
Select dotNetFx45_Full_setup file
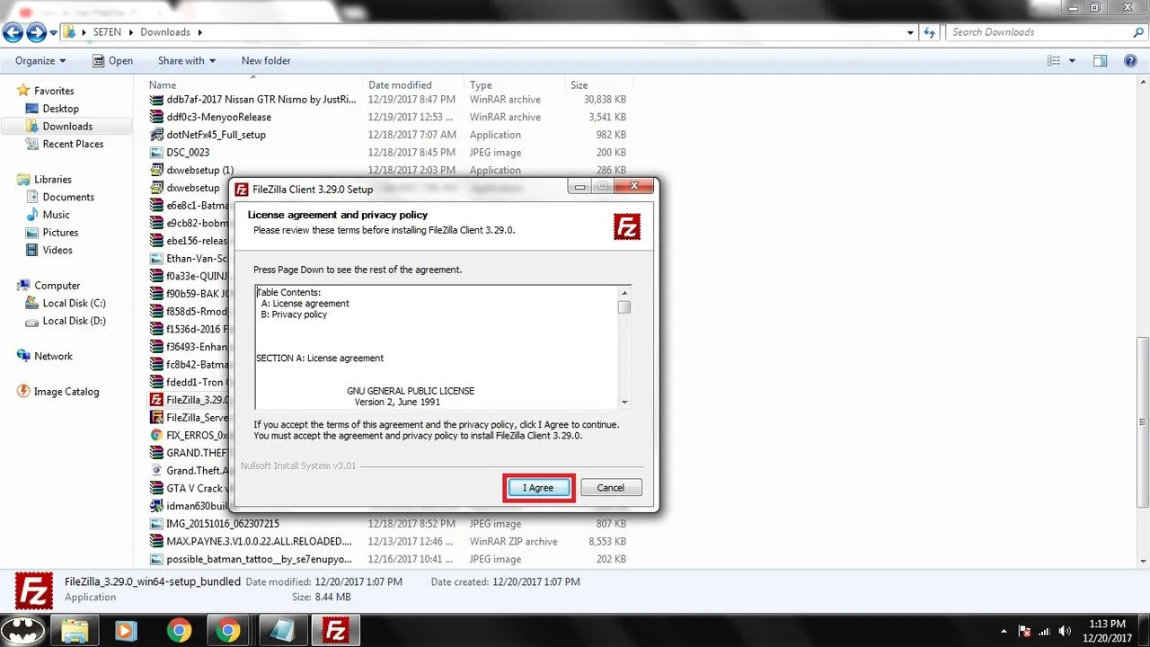[x=216, y=135]
